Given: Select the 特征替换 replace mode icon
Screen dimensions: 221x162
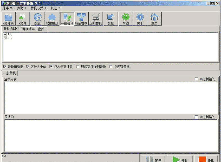Looking at the screenshot, I should point(82,18).
